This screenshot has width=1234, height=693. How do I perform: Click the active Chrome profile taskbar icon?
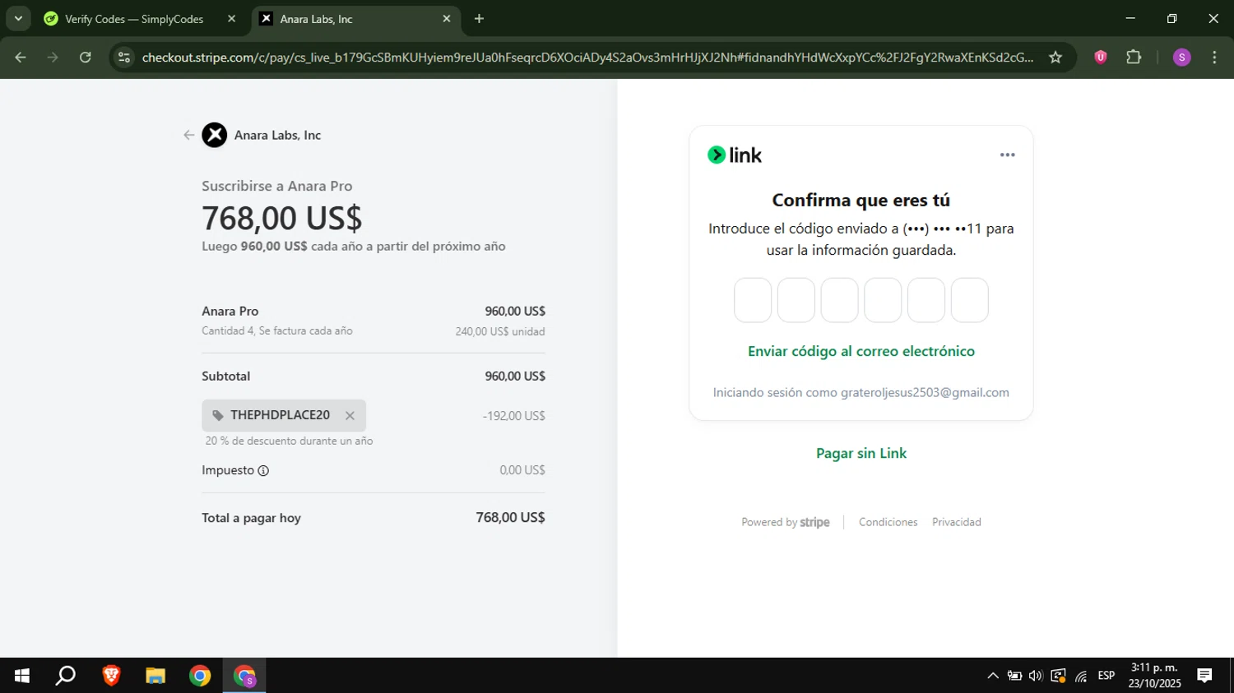(244, 676)
